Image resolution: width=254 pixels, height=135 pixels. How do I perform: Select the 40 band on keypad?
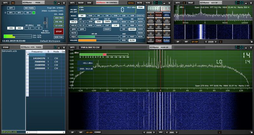click(x=166, y=27)
